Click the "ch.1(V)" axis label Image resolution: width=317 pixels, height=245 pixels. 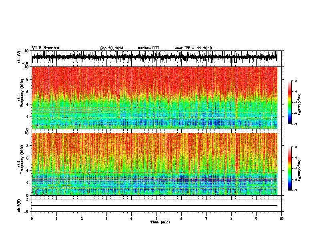[19, 57]
